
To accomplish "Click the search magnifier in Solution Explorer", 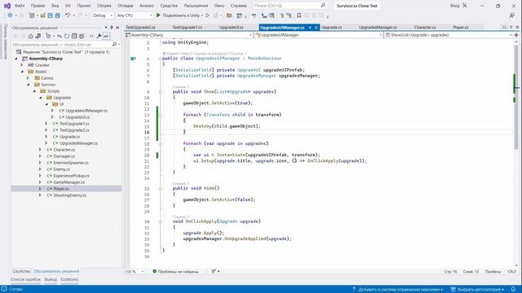I will 114,44.
